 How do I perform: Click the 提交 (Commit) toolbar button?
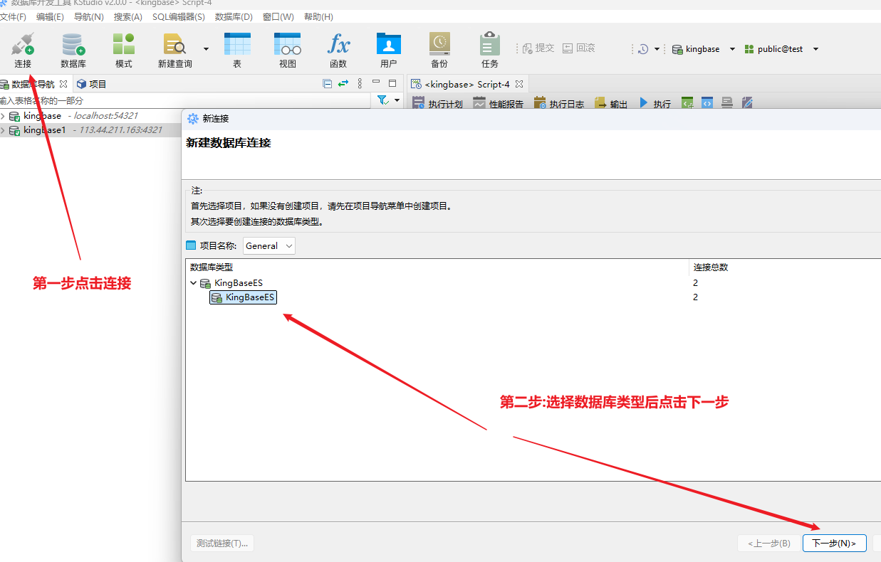[538, 48]
